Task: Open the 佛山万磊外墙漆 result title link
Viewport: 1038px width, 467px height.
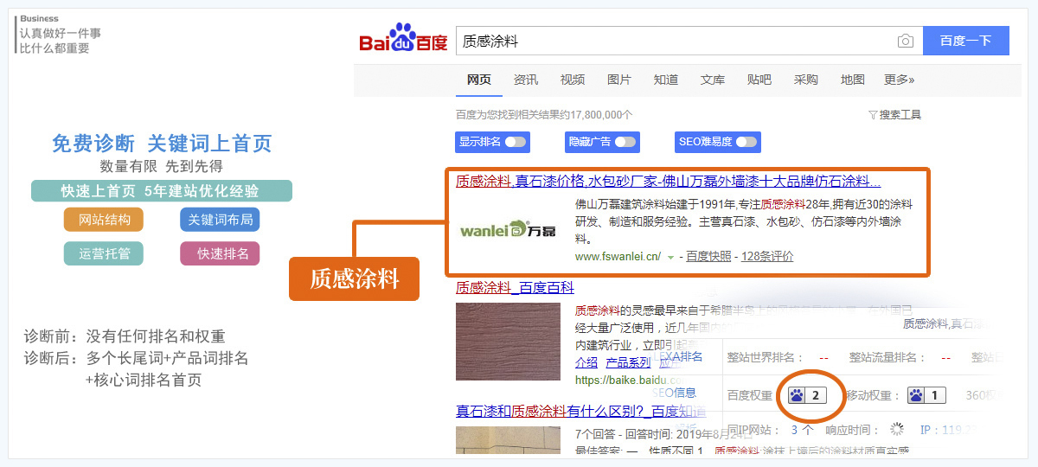Action: pyautogui.click(x=669, y=182)
